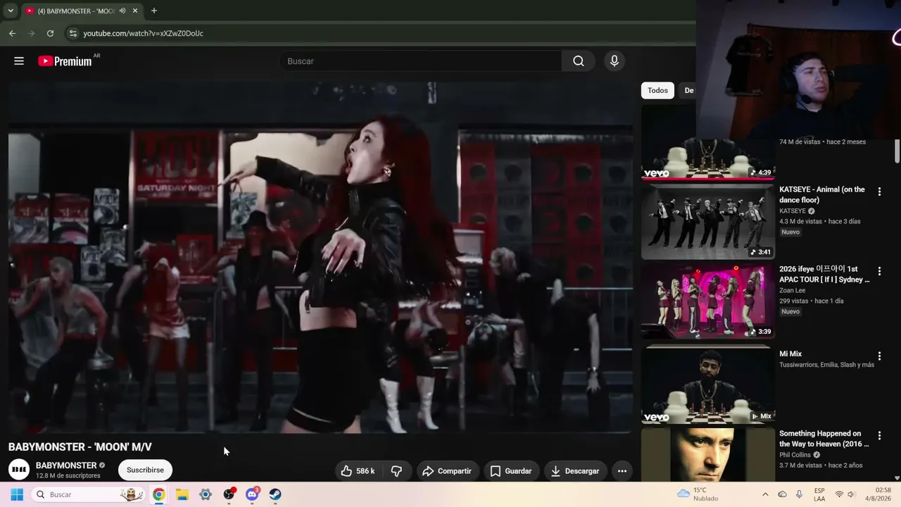Screen dimensions: 901x507
Task: Open Google Chrome from the taskbar
Action: 159,494
